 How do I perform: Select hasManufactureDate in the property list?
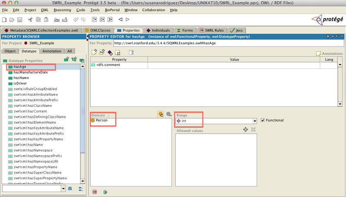[31, 72]
